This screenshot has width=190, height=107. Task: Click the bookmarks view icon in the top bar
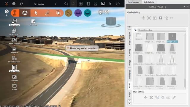coord(81,4)
